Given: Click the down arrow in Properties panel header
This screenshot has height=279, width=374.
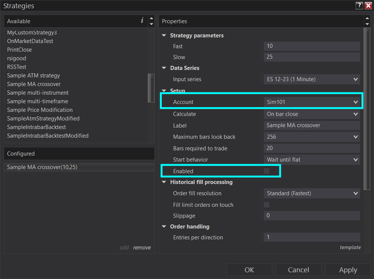Looking at the screenshot, I should 367,24.
